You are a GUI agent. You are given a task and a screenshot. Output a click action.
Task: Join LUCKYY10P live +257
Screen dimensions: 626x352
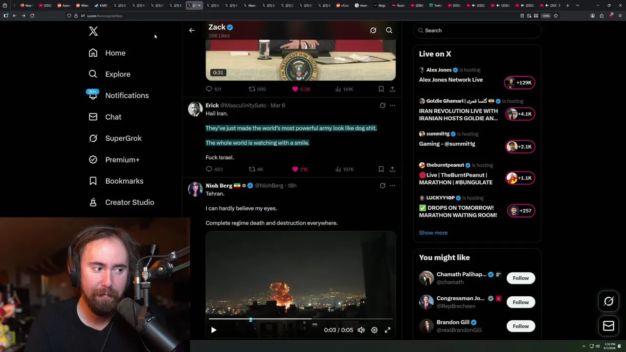coord(521,211)
